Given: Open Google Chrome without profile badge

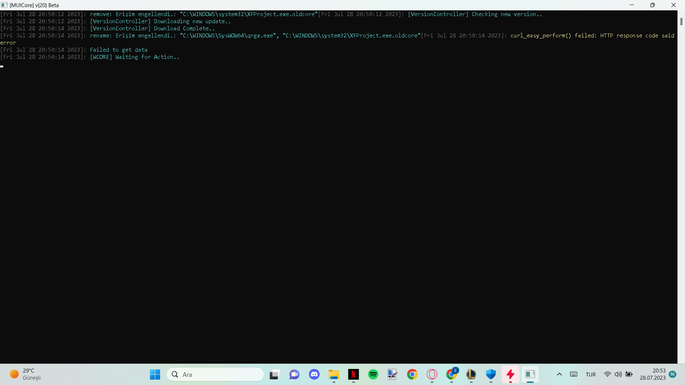Looking at the screenshot, I should click(x=412, y=374).
